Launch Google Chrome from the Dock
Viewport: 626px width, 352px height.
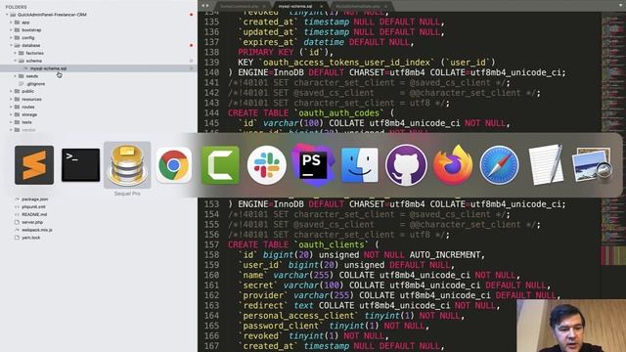pyautogui.click(x=174, y=165)
